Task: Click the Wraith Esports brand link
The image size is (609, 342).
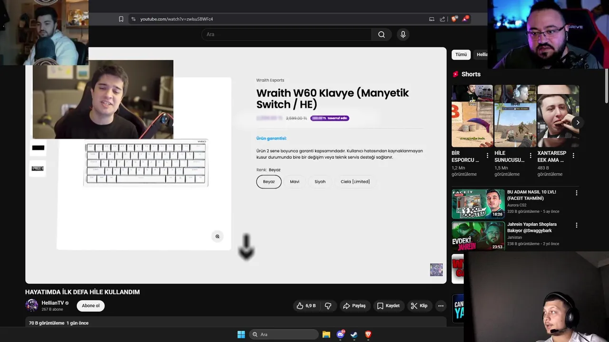Action: click(270, 80)
